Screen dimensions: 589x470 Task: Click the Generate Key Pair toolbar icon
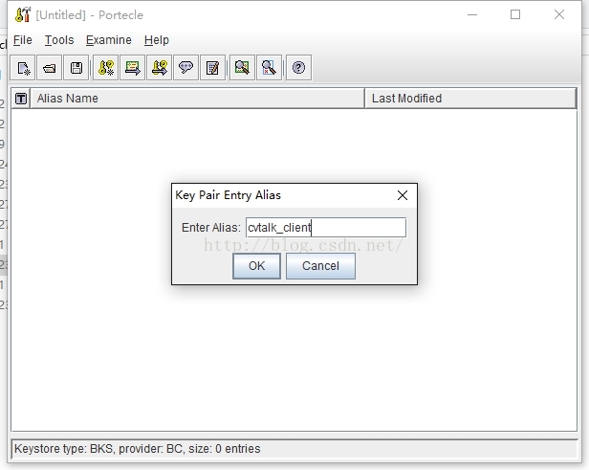tap(106, 68)
